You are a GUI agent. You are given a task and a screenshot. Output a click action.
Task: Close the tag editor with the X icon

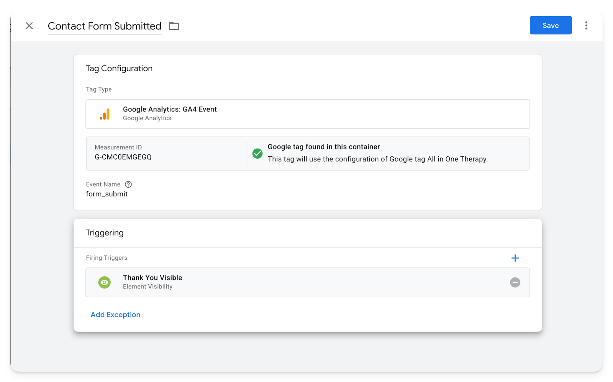[29, 26]
